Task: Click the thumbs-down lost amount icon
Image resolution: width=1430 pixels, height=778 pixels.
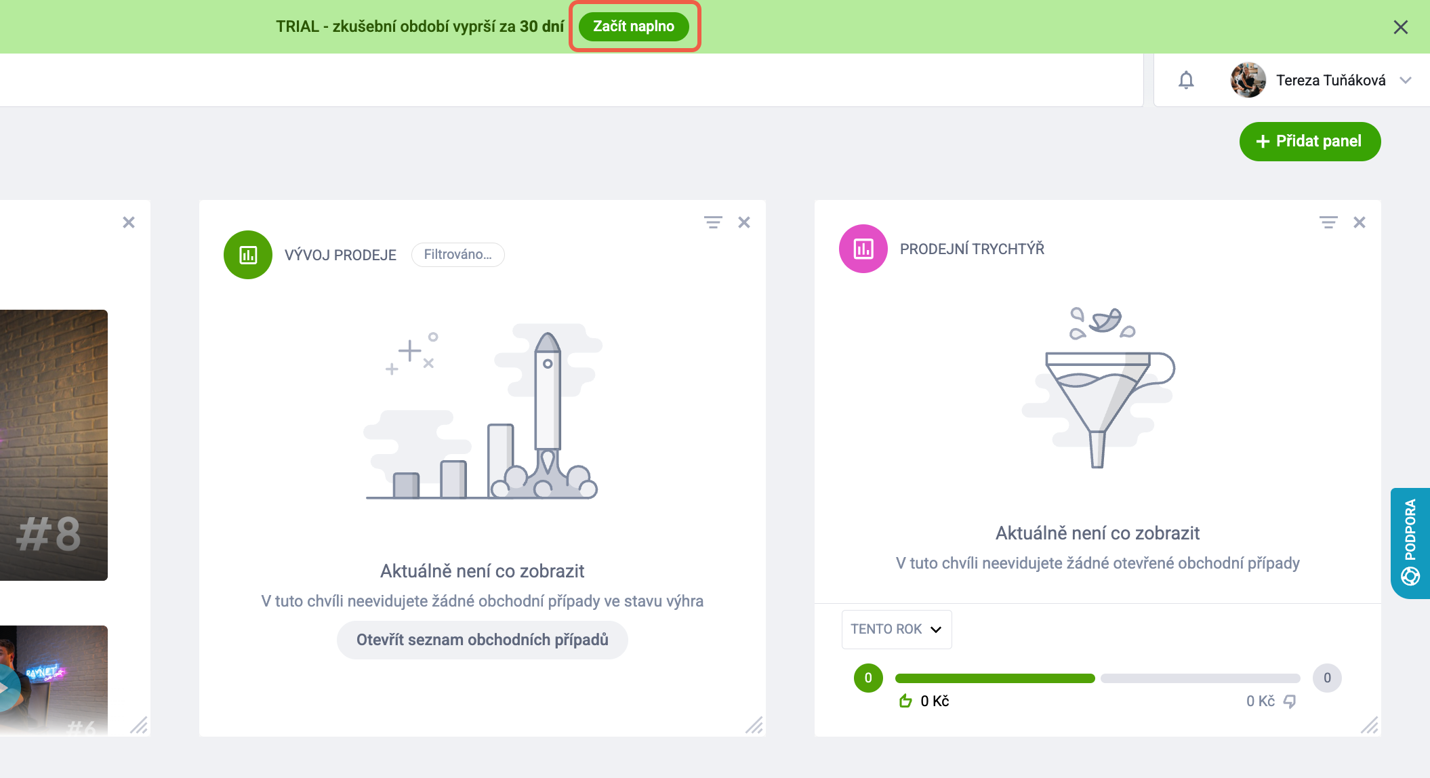Action: [x=1290, y=701]
